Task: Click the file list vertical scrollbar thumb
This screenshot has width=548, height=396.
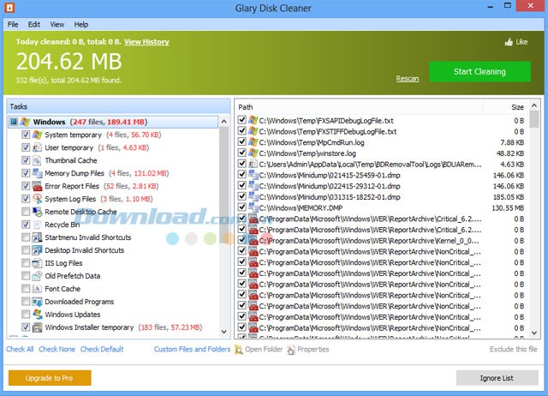Action: 534,119
